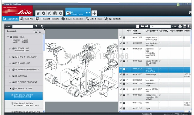Select the seal ring 29,2x37,5x2 row
The width and height of the screenshot is (194, 115).
click(x=155, y=70)
